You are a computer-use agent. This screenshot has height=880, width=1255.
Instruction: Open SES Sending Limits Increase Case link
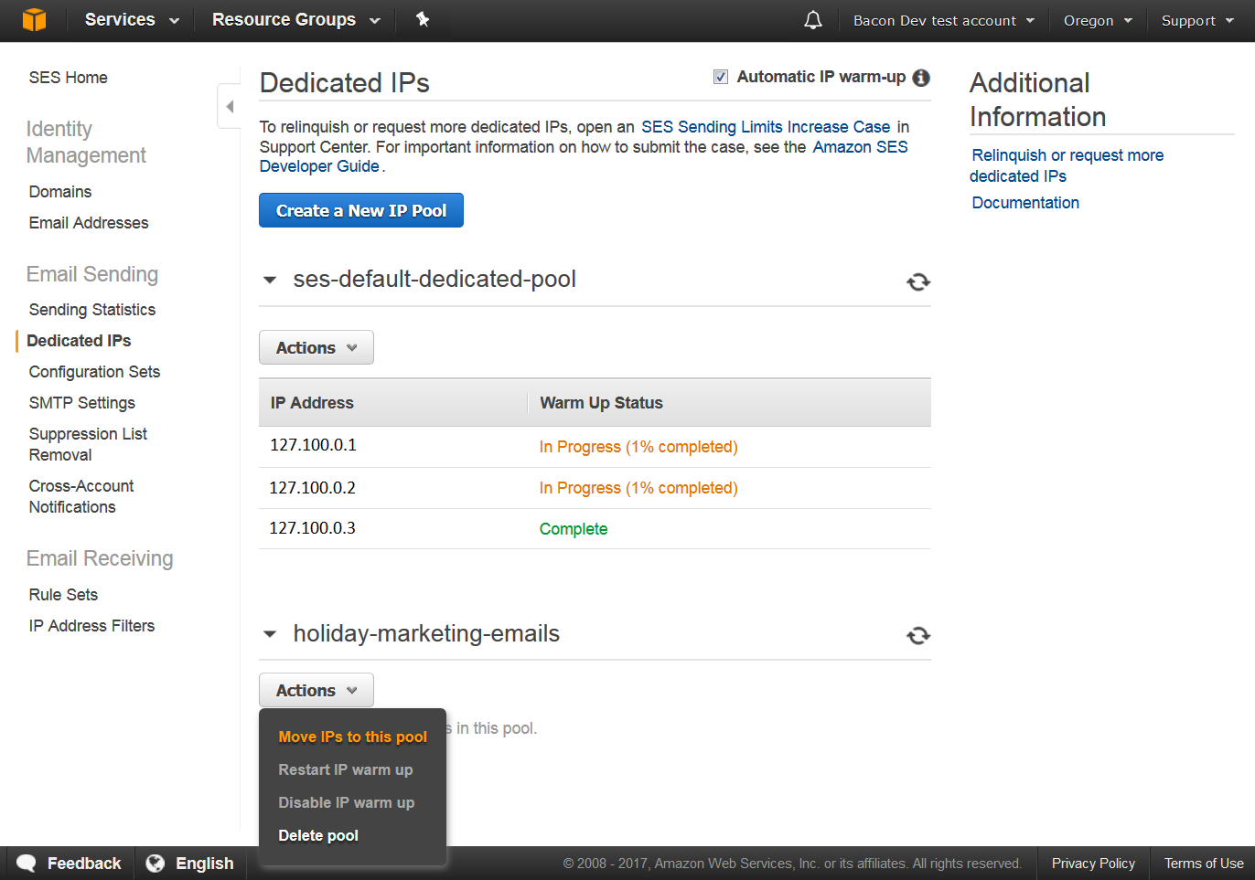[766, 127]
